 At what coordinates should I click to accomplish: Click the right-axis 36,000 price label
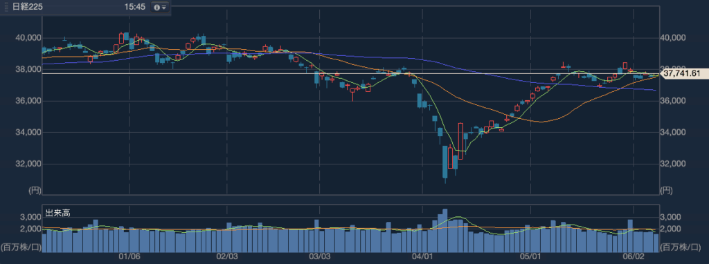coord(673,101)
